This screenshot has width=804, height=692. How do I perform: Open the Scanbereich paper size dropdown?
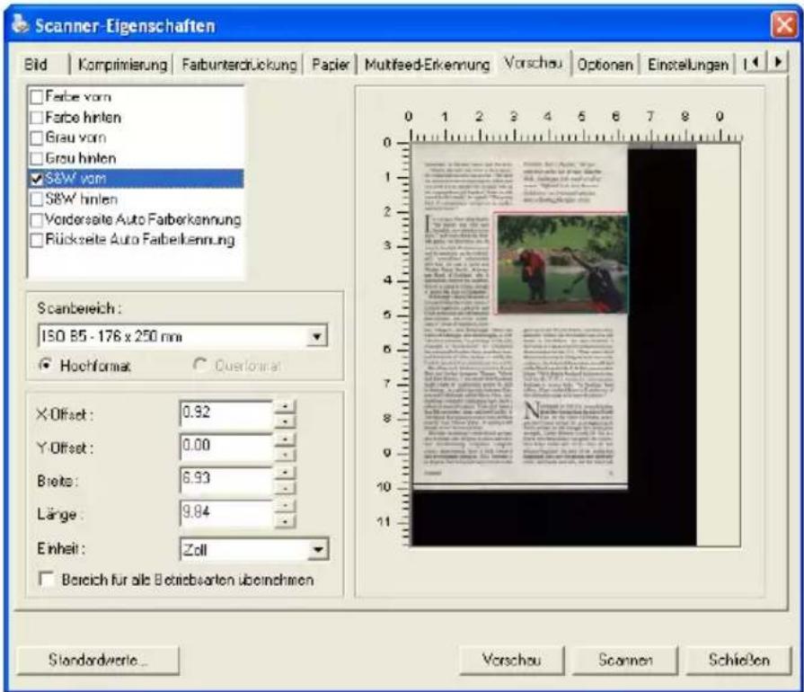pos(317,336)
